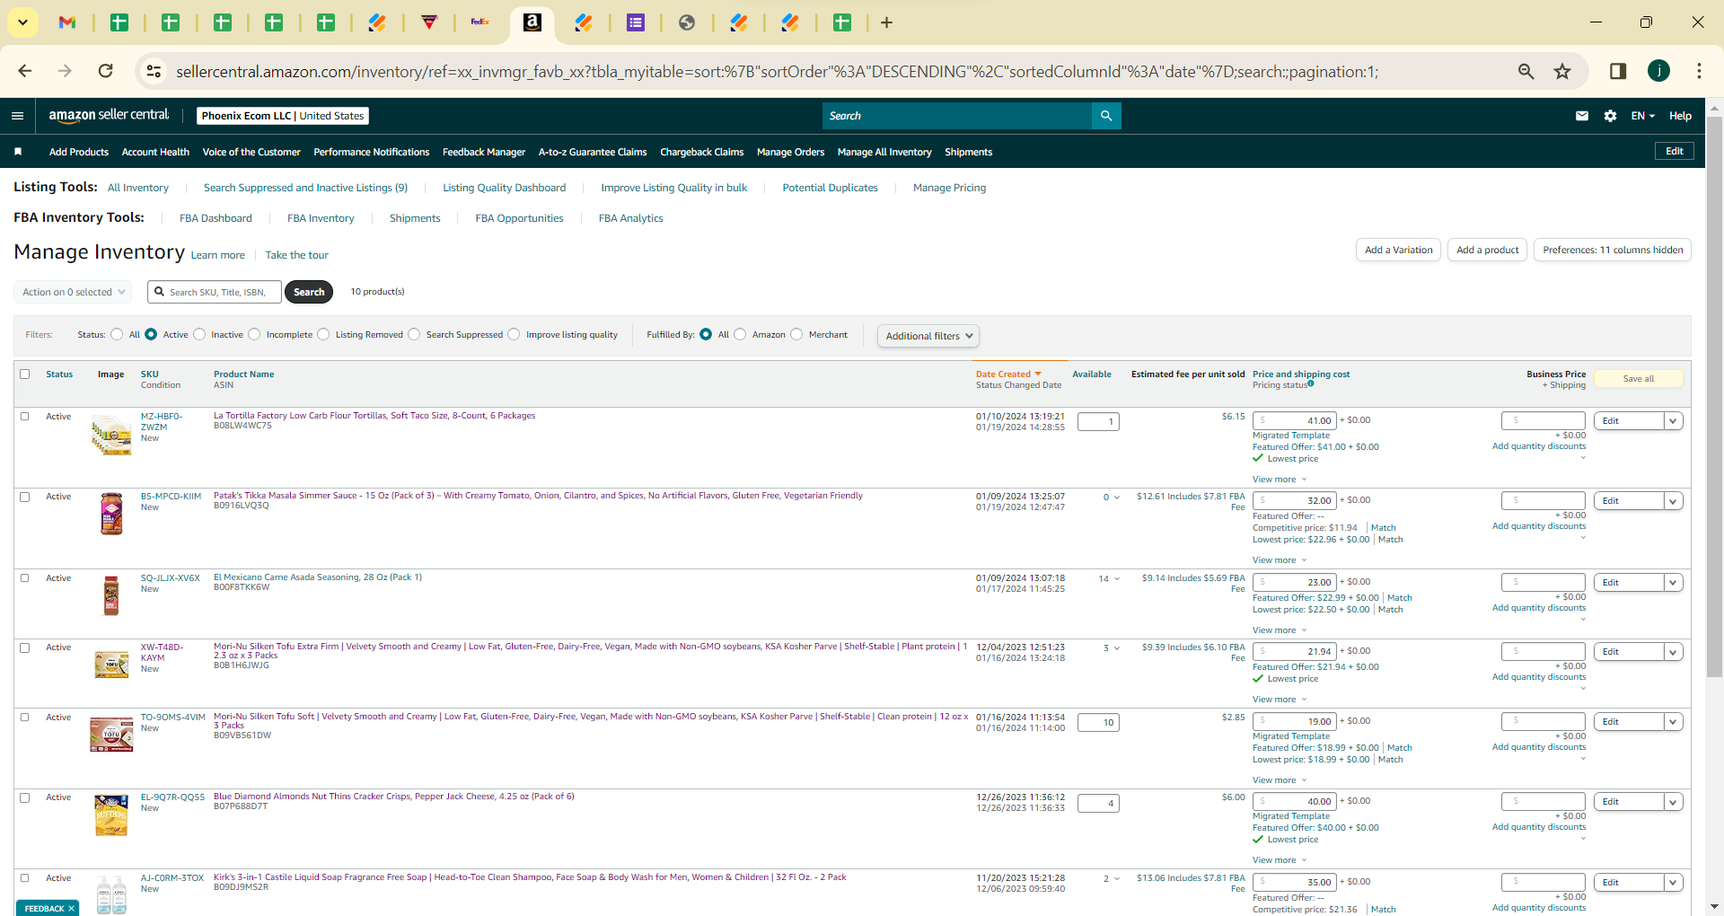This screenshot has height=916, width=1724.
Task: Click the Add a product button
Action: 1488,250
